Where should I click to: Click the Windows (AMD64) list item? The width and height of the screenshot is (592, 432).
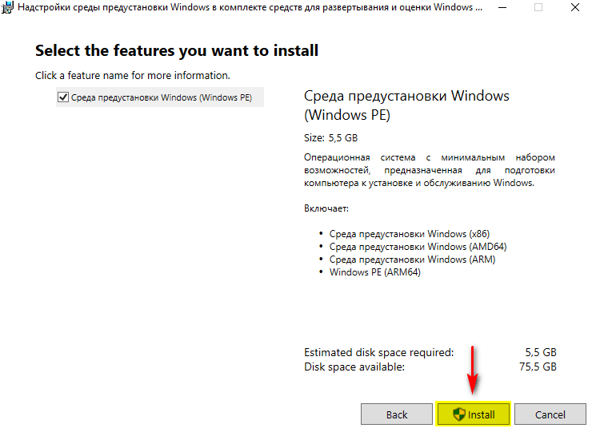(418, 247)
